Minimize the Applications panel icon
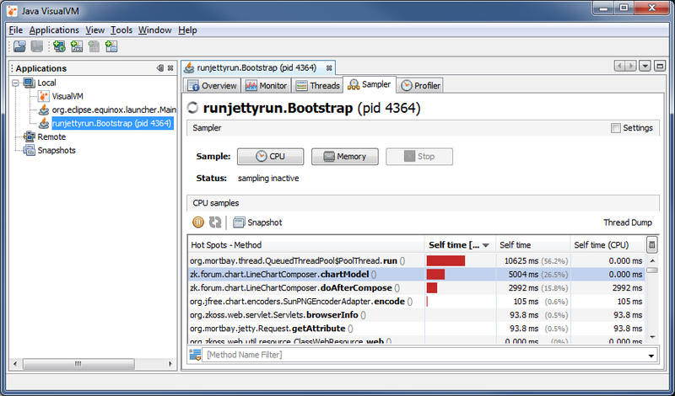This screenshot has width=675, height=396. [160, 68]
